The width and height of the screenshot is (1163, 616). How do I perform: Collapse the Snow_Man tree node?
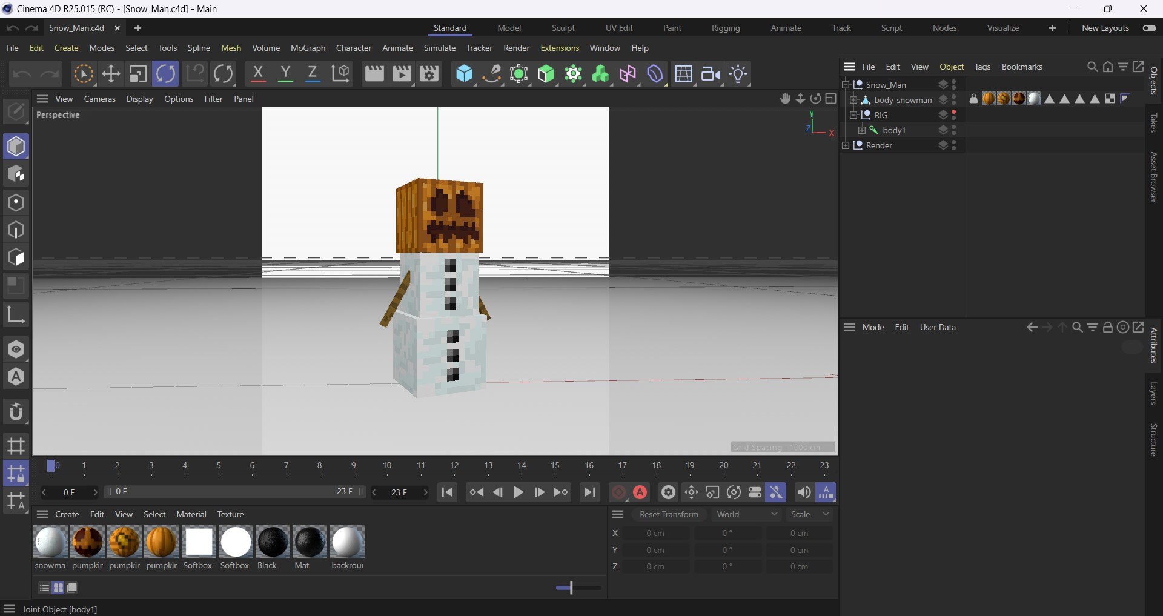(x=846, y=85)
